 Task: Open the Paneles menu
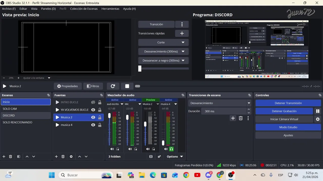coord(48,9)
